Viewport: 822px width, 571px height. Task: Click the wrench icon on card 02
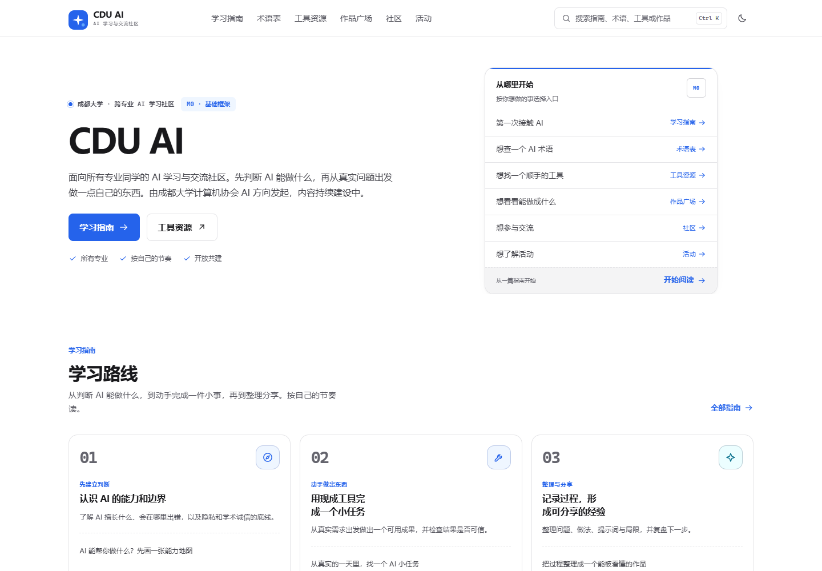(499, 457)
